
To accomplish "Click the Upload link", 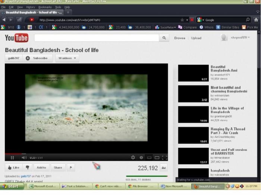I will 196,38.
